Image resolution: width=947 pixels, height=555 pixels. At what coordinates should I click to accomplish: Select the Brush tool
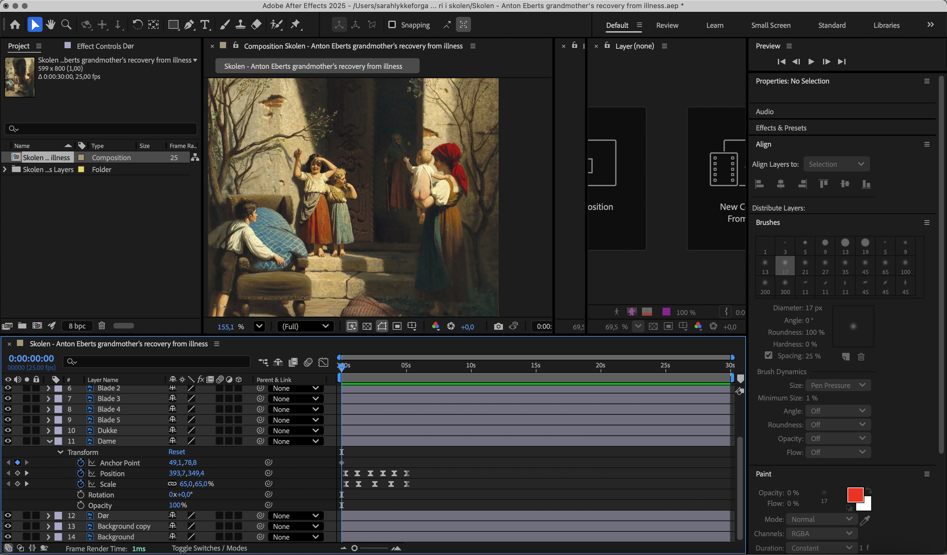224,25
